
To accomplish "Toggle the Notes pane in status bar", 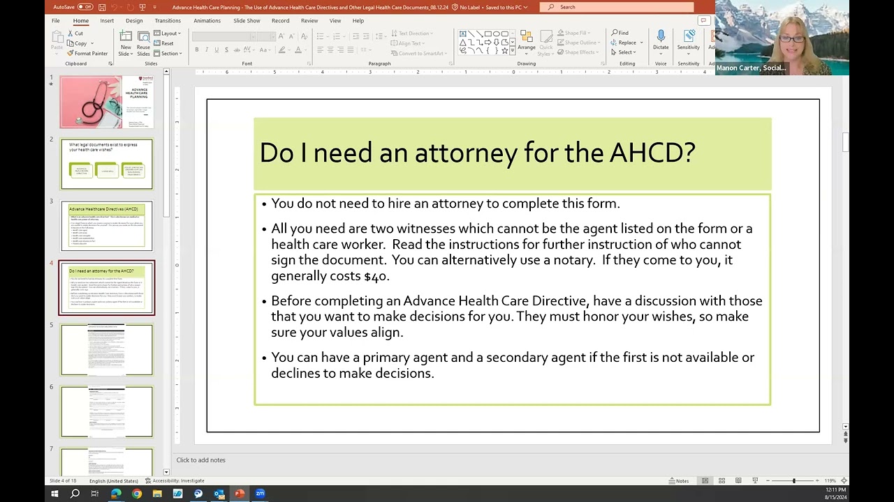I will [678, 480].
